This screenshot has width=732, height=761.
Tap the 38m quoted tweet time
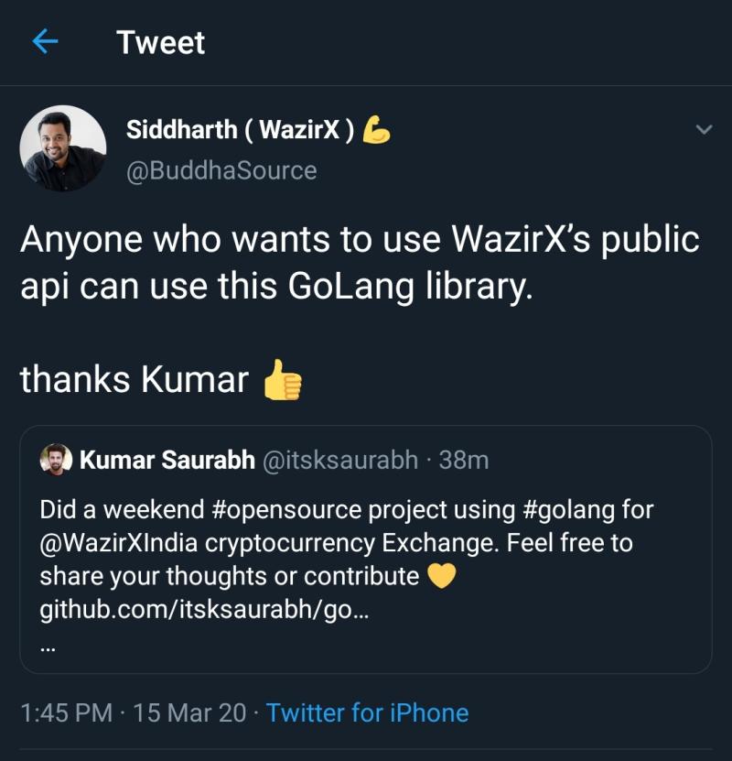click(x=464, y=460)
